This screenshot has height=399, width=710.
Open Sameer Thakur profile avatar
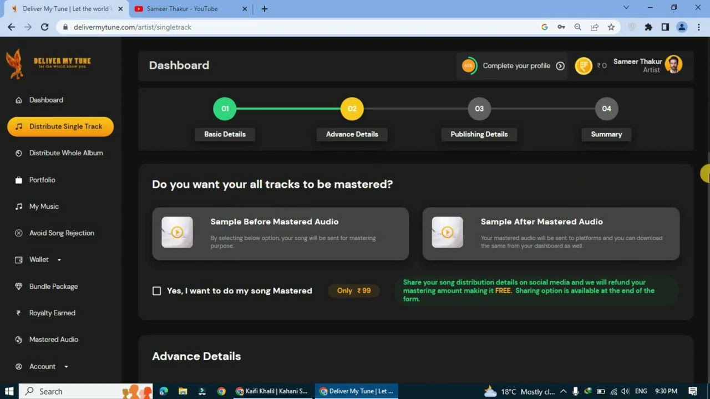click(673, 65)
